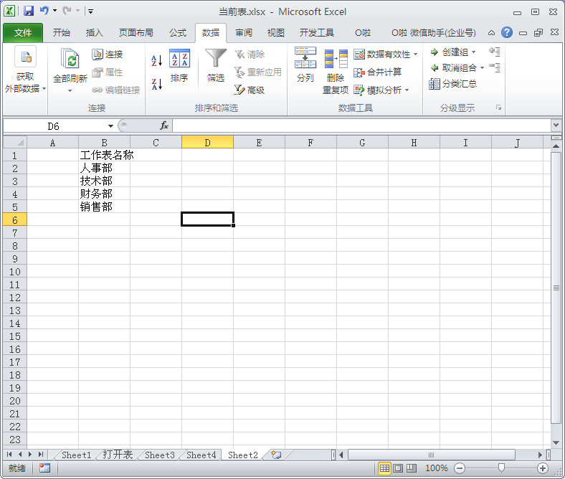Click Consolidate (合并计算) icon

[359, 72]
